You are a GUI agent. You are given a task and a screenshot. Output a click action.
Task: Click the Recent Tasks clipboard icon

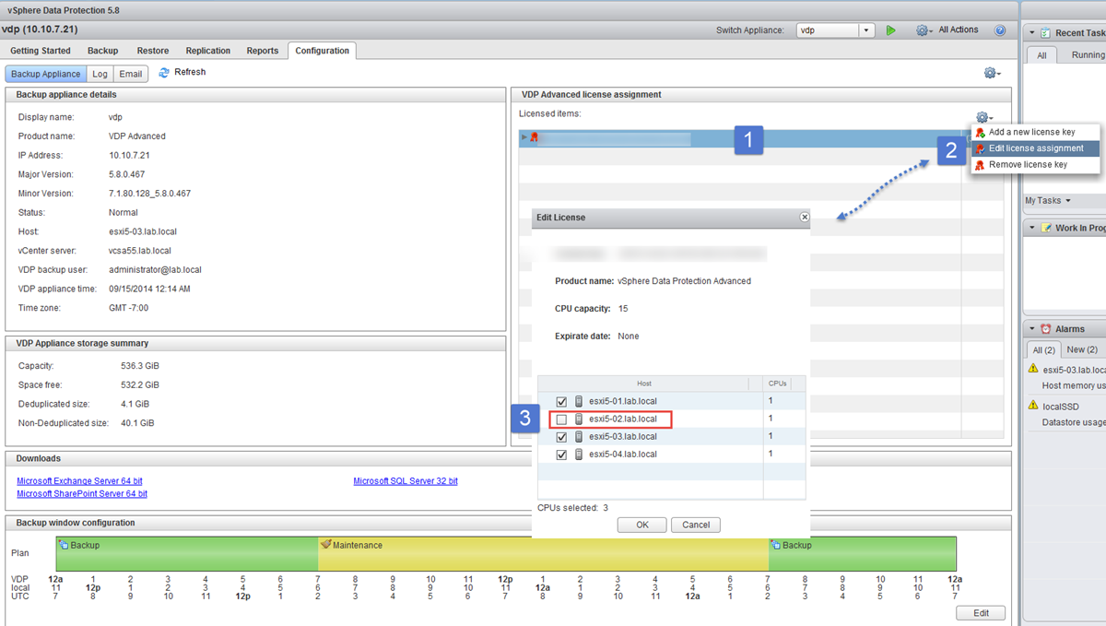(x=1046, y=33)
